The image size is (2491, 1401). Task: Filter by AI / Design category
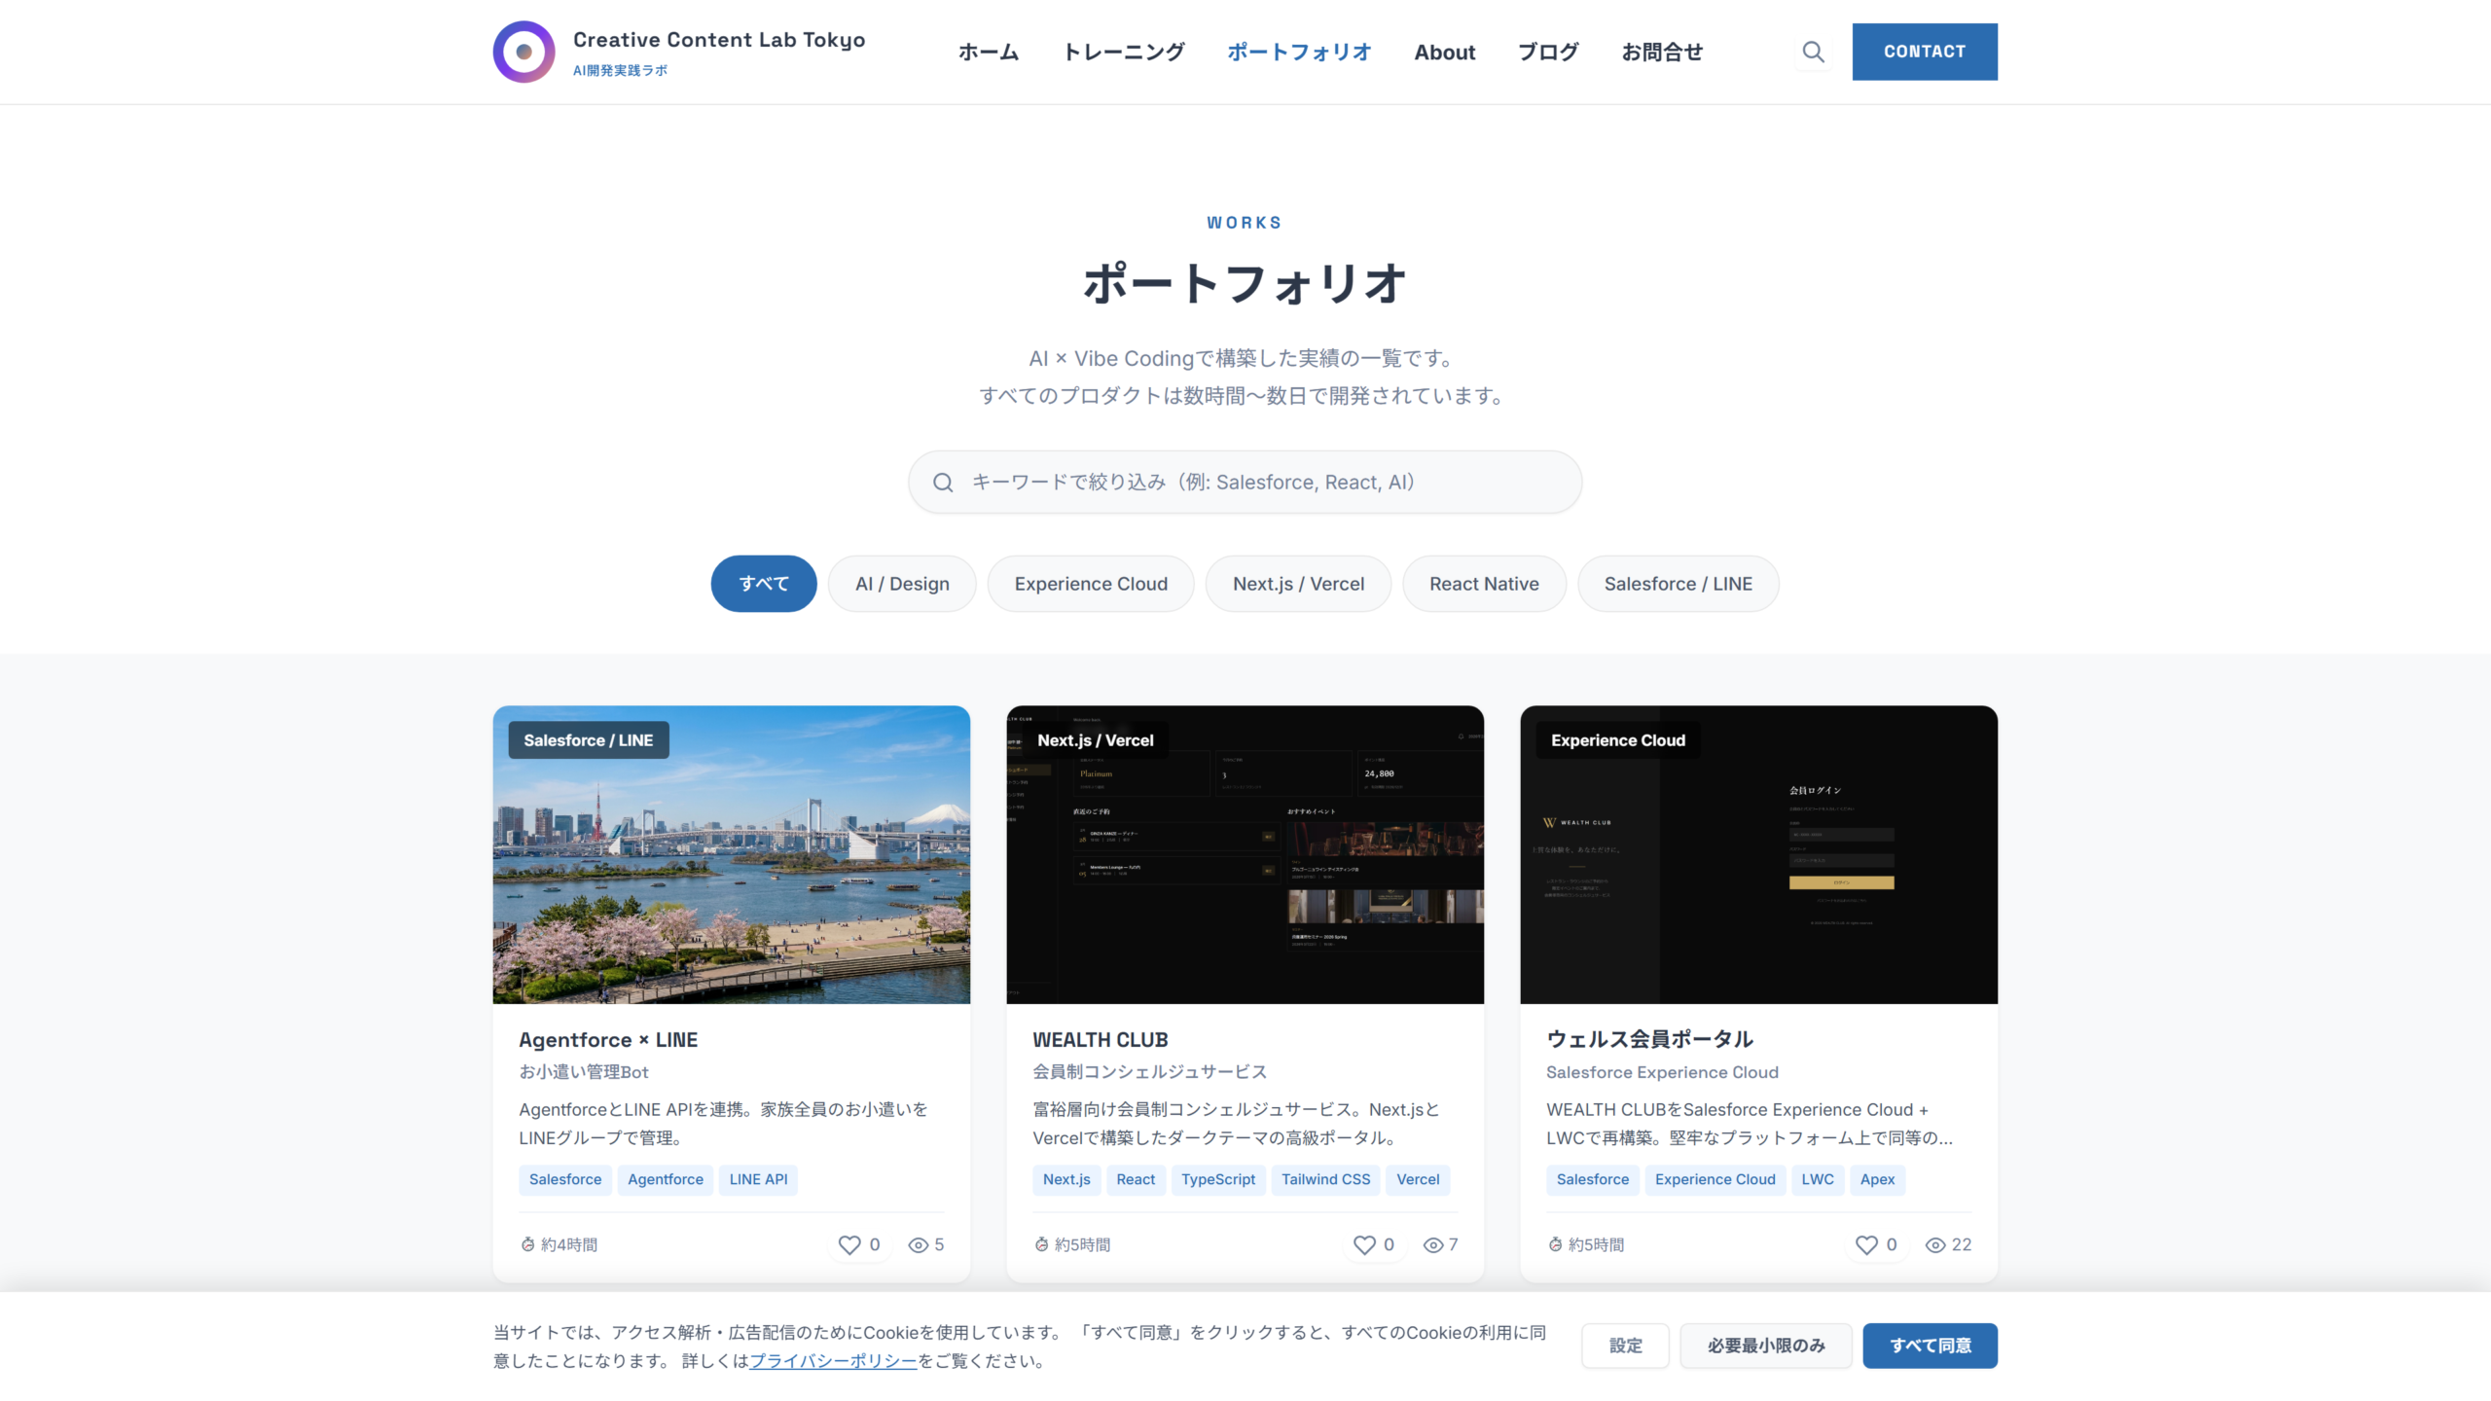point(902,584)
